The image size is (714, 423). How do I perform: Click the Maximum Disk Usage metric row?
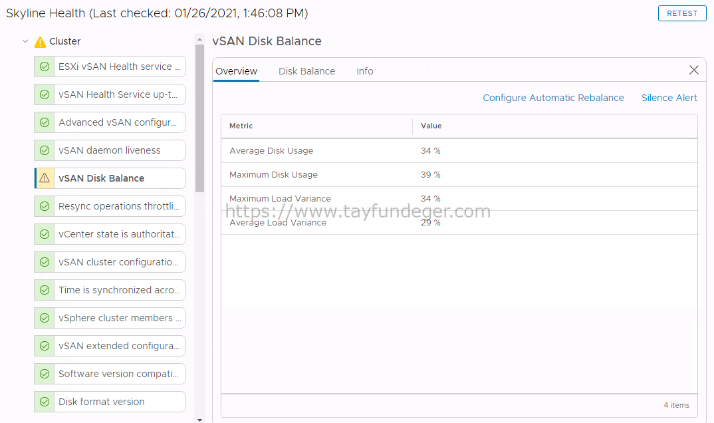point(459,175)
